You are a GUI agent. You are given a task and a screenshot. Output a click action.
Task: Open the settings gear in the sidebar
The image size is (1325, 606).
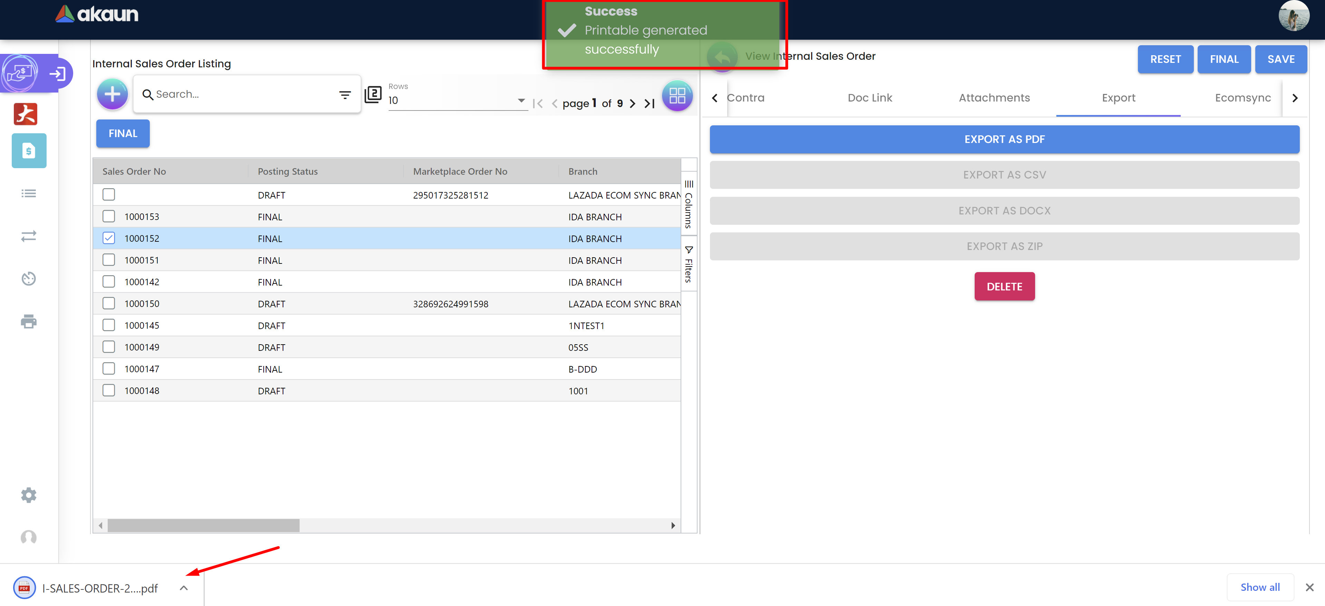[x=28, y=495]
